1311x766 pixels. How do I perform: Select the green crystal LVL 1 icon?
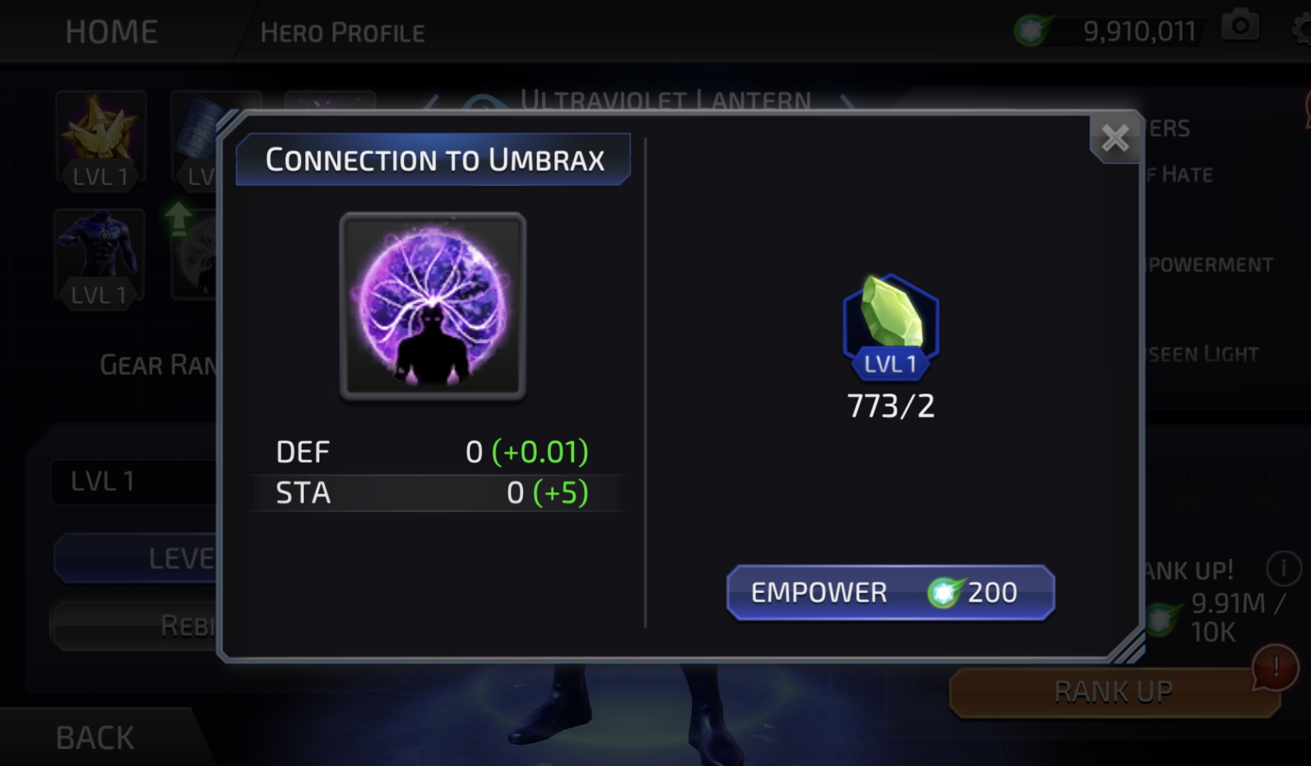[891, 327]
